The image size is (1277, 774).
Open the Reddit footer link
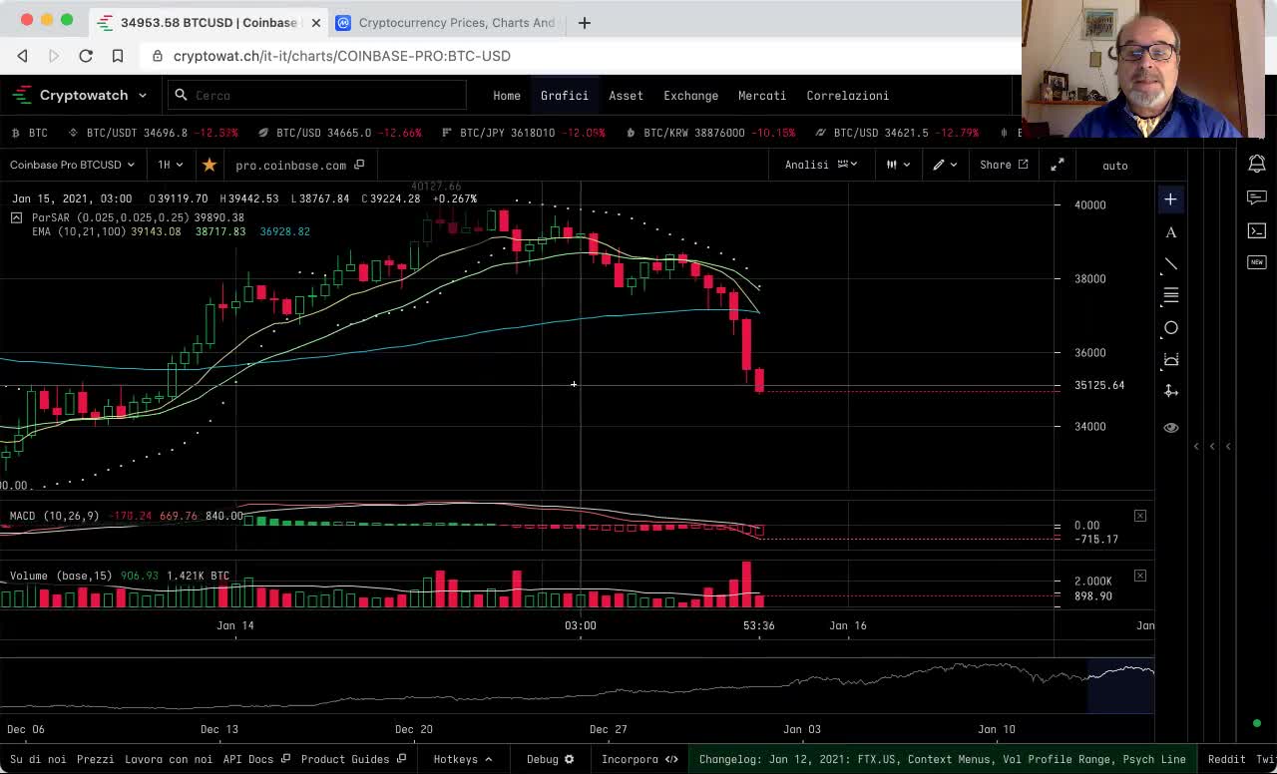click(x=1227, y=759)
